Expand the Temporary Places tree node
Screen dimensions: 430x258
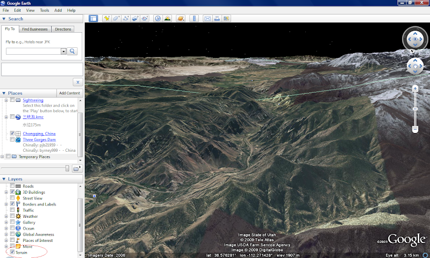click(2, 157)
